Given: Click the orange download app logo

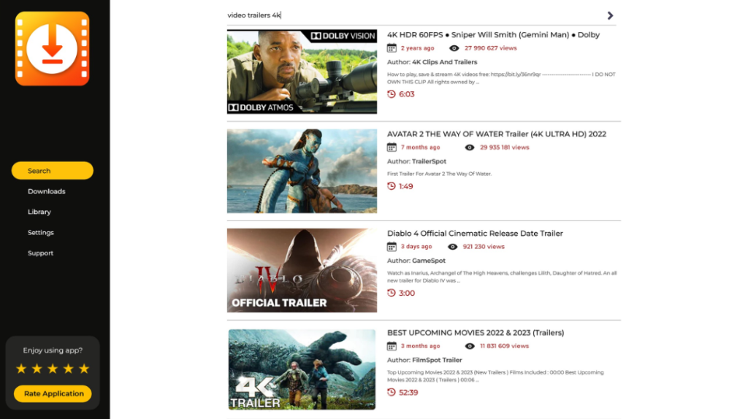Looking at the screenshot, I should tap(52, 49).
